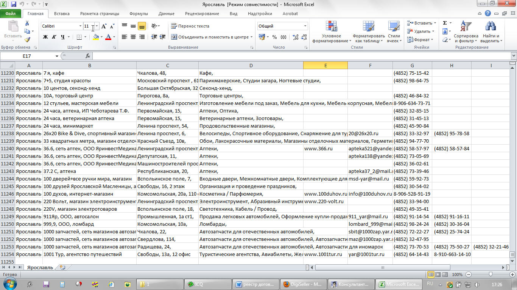Click Перенос текста wrap text button

(x=190, y=26)
